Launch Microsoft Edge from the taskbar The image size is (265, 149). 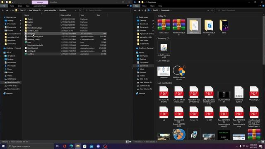[71, 146]
